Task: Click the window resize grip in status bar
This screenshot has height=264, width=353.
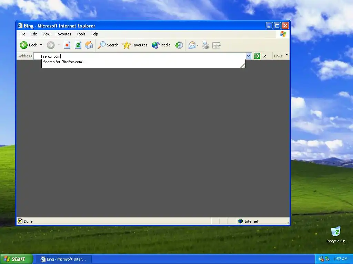Action: tap(287, 222)
